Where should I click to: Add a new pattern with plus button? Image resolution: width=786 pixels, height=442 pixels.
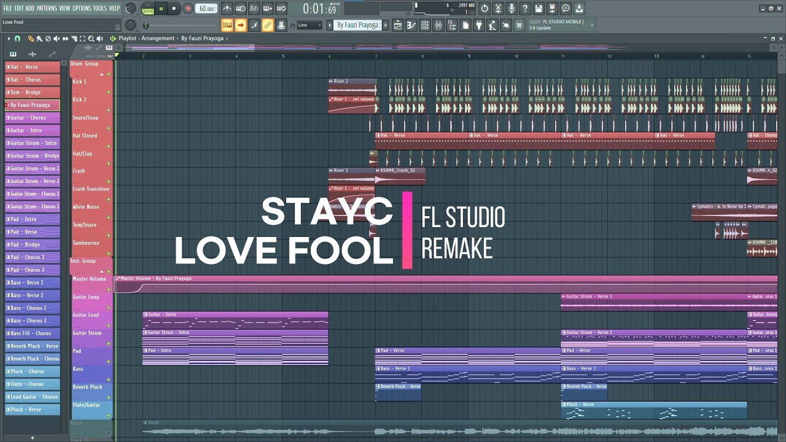coord(385,25)
